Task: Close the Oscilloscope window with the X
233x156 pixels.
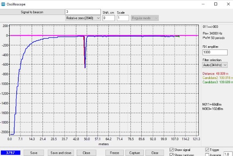Action: pos(228,4)
